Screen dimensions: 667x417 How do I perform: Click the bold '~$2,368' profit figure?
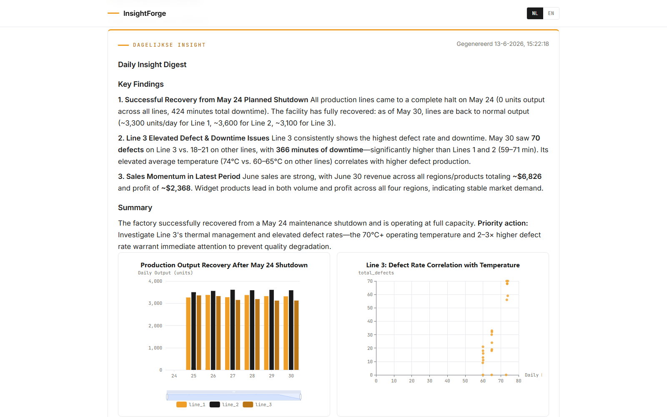176,188
